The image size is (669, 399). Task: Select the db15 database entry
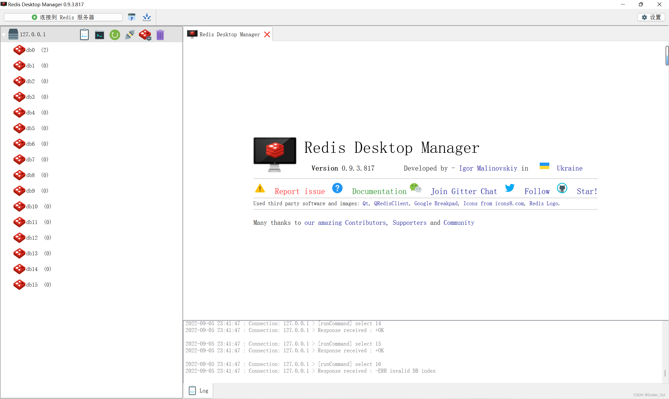pos(32,285)
